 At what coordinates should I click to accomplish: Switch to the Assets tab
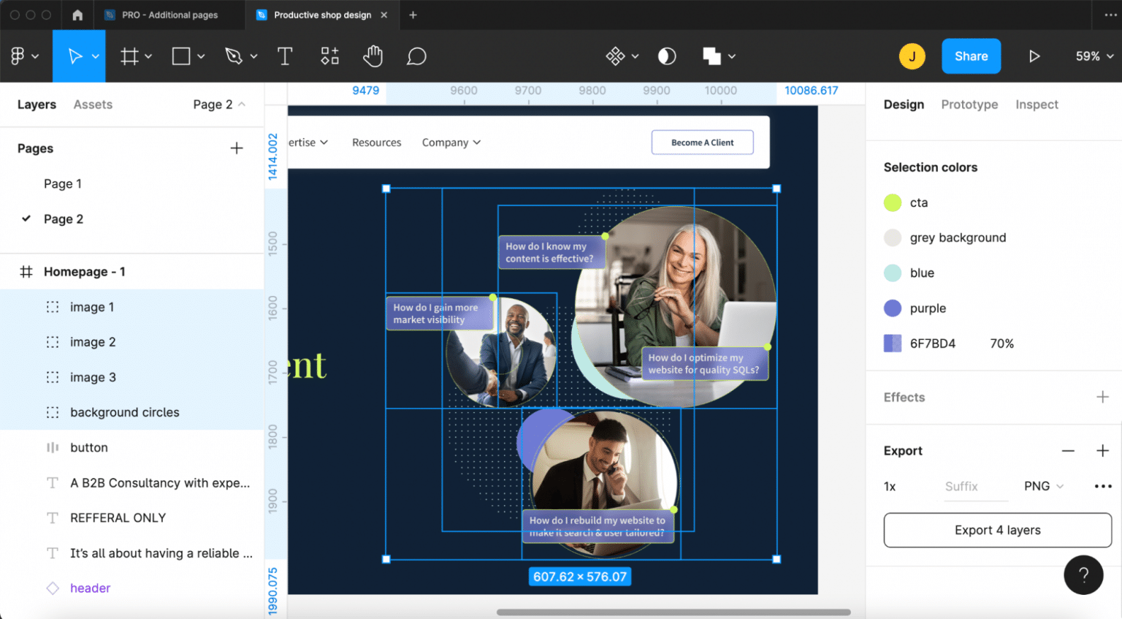click(x=93, y=105)
